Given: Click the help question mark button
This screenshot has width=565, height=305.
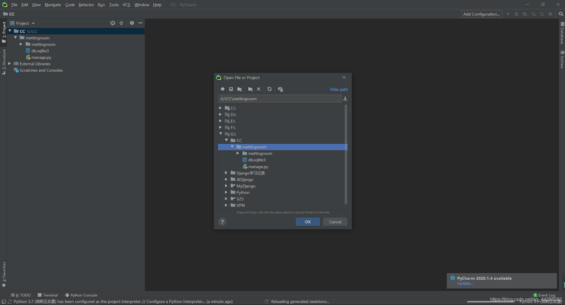Looking at the screenshot, I should tap(222, 222).
